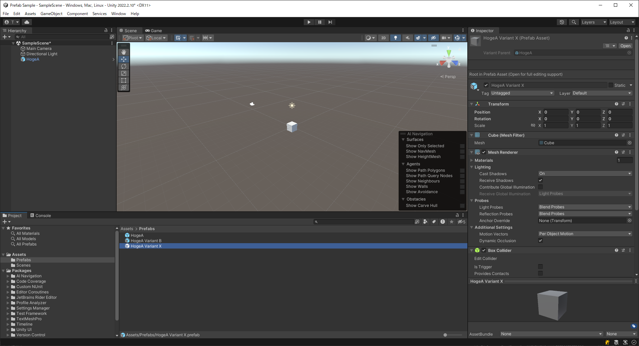639x346 pixels.
Task: Select the Scenes folder
Action: pyautogui.click(x=23, y=265)
